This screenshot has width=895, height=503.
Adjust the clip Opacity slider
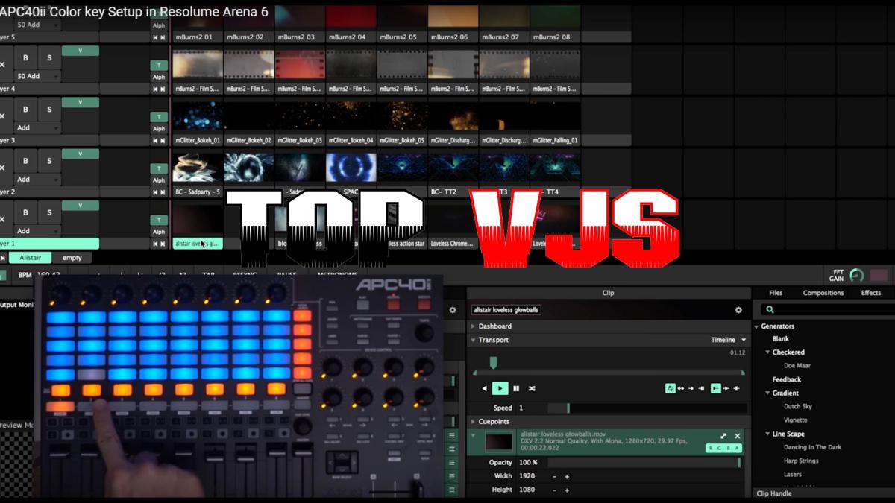[644, 463]
